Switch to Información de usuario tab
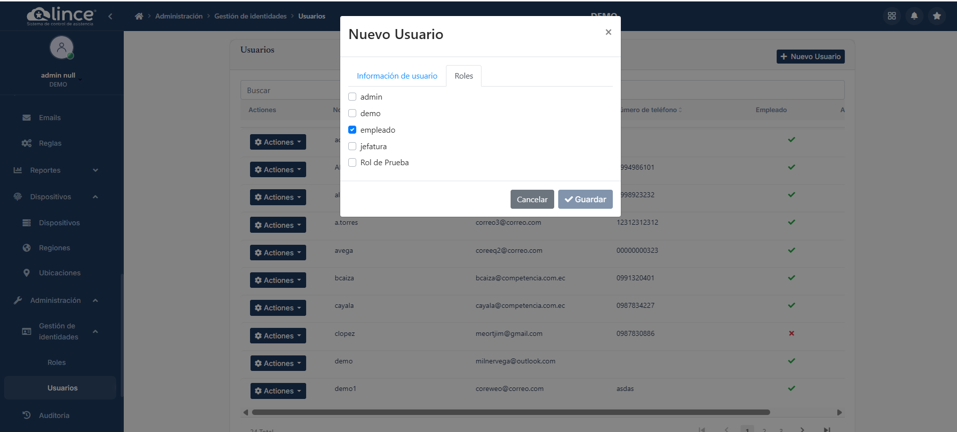957x432 pixels. click(397, 76)
